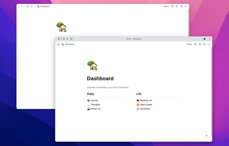
Task: Open the comments icon in front window
Action: point(195,44)
